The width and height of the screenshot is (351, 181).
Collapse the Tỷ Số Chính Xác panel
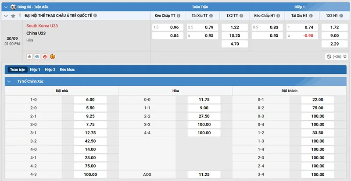[x=9, y=82]
